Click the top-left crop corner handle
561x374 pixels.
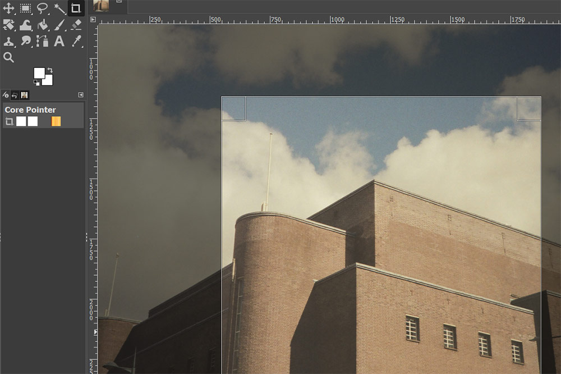point(233,108)
